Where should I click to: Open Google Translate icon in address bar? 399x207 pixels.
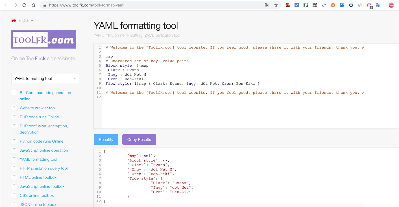tap(267, 5)
